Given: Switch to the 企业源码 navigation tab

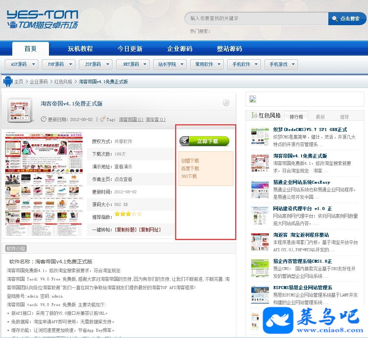Looking at the screenshot, I should [x=180, y=49].
